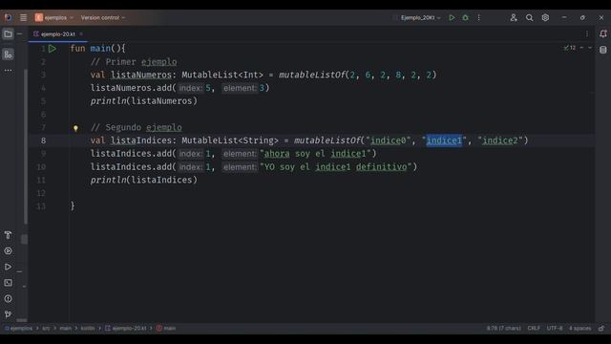This screenshot has height=344, width=611.
Task: Start debugging with the bug icon
Action: tap(465, 17)
